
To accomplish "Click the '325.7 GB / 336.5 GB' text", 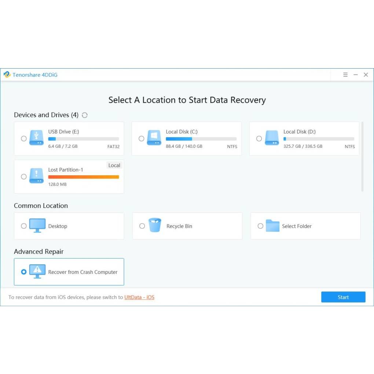I will pyautogui.click(x=302, y=146).
